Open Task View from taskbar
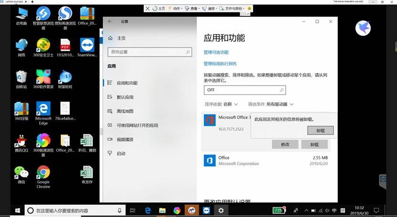397x217 pixels. pos(133,210)
